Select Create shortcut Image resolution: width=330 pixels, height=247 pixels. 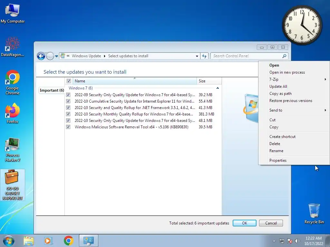click(x=294, y=136)
